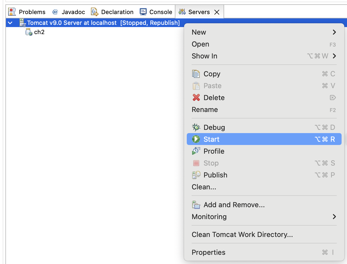Viewport: 347px width, 264px height.
Task: Click the Copy icon in context menu
Action: pos(196,74)
